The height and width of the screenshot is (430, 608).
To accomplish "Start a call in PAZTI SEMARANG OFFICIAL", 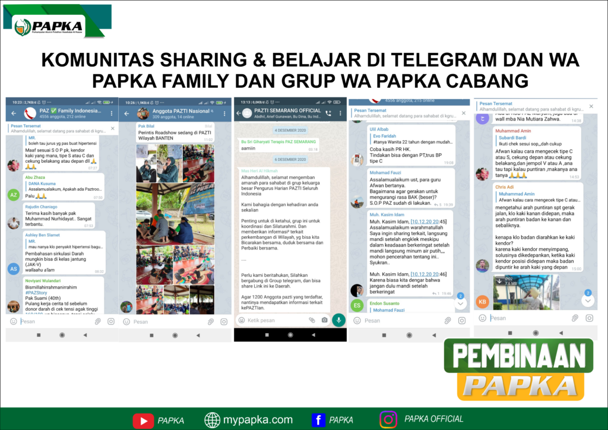I will pyautogui.click(x=329, y=113).
